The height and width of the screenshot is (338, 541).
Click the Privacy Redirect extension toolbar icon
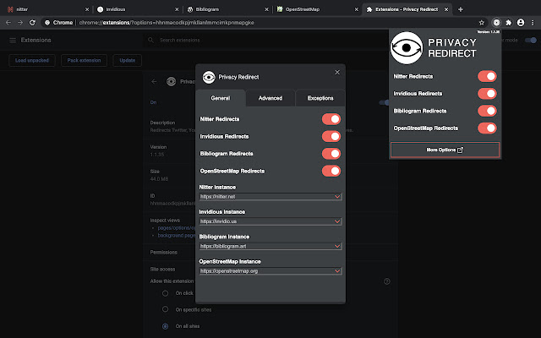tap(496, 22)
